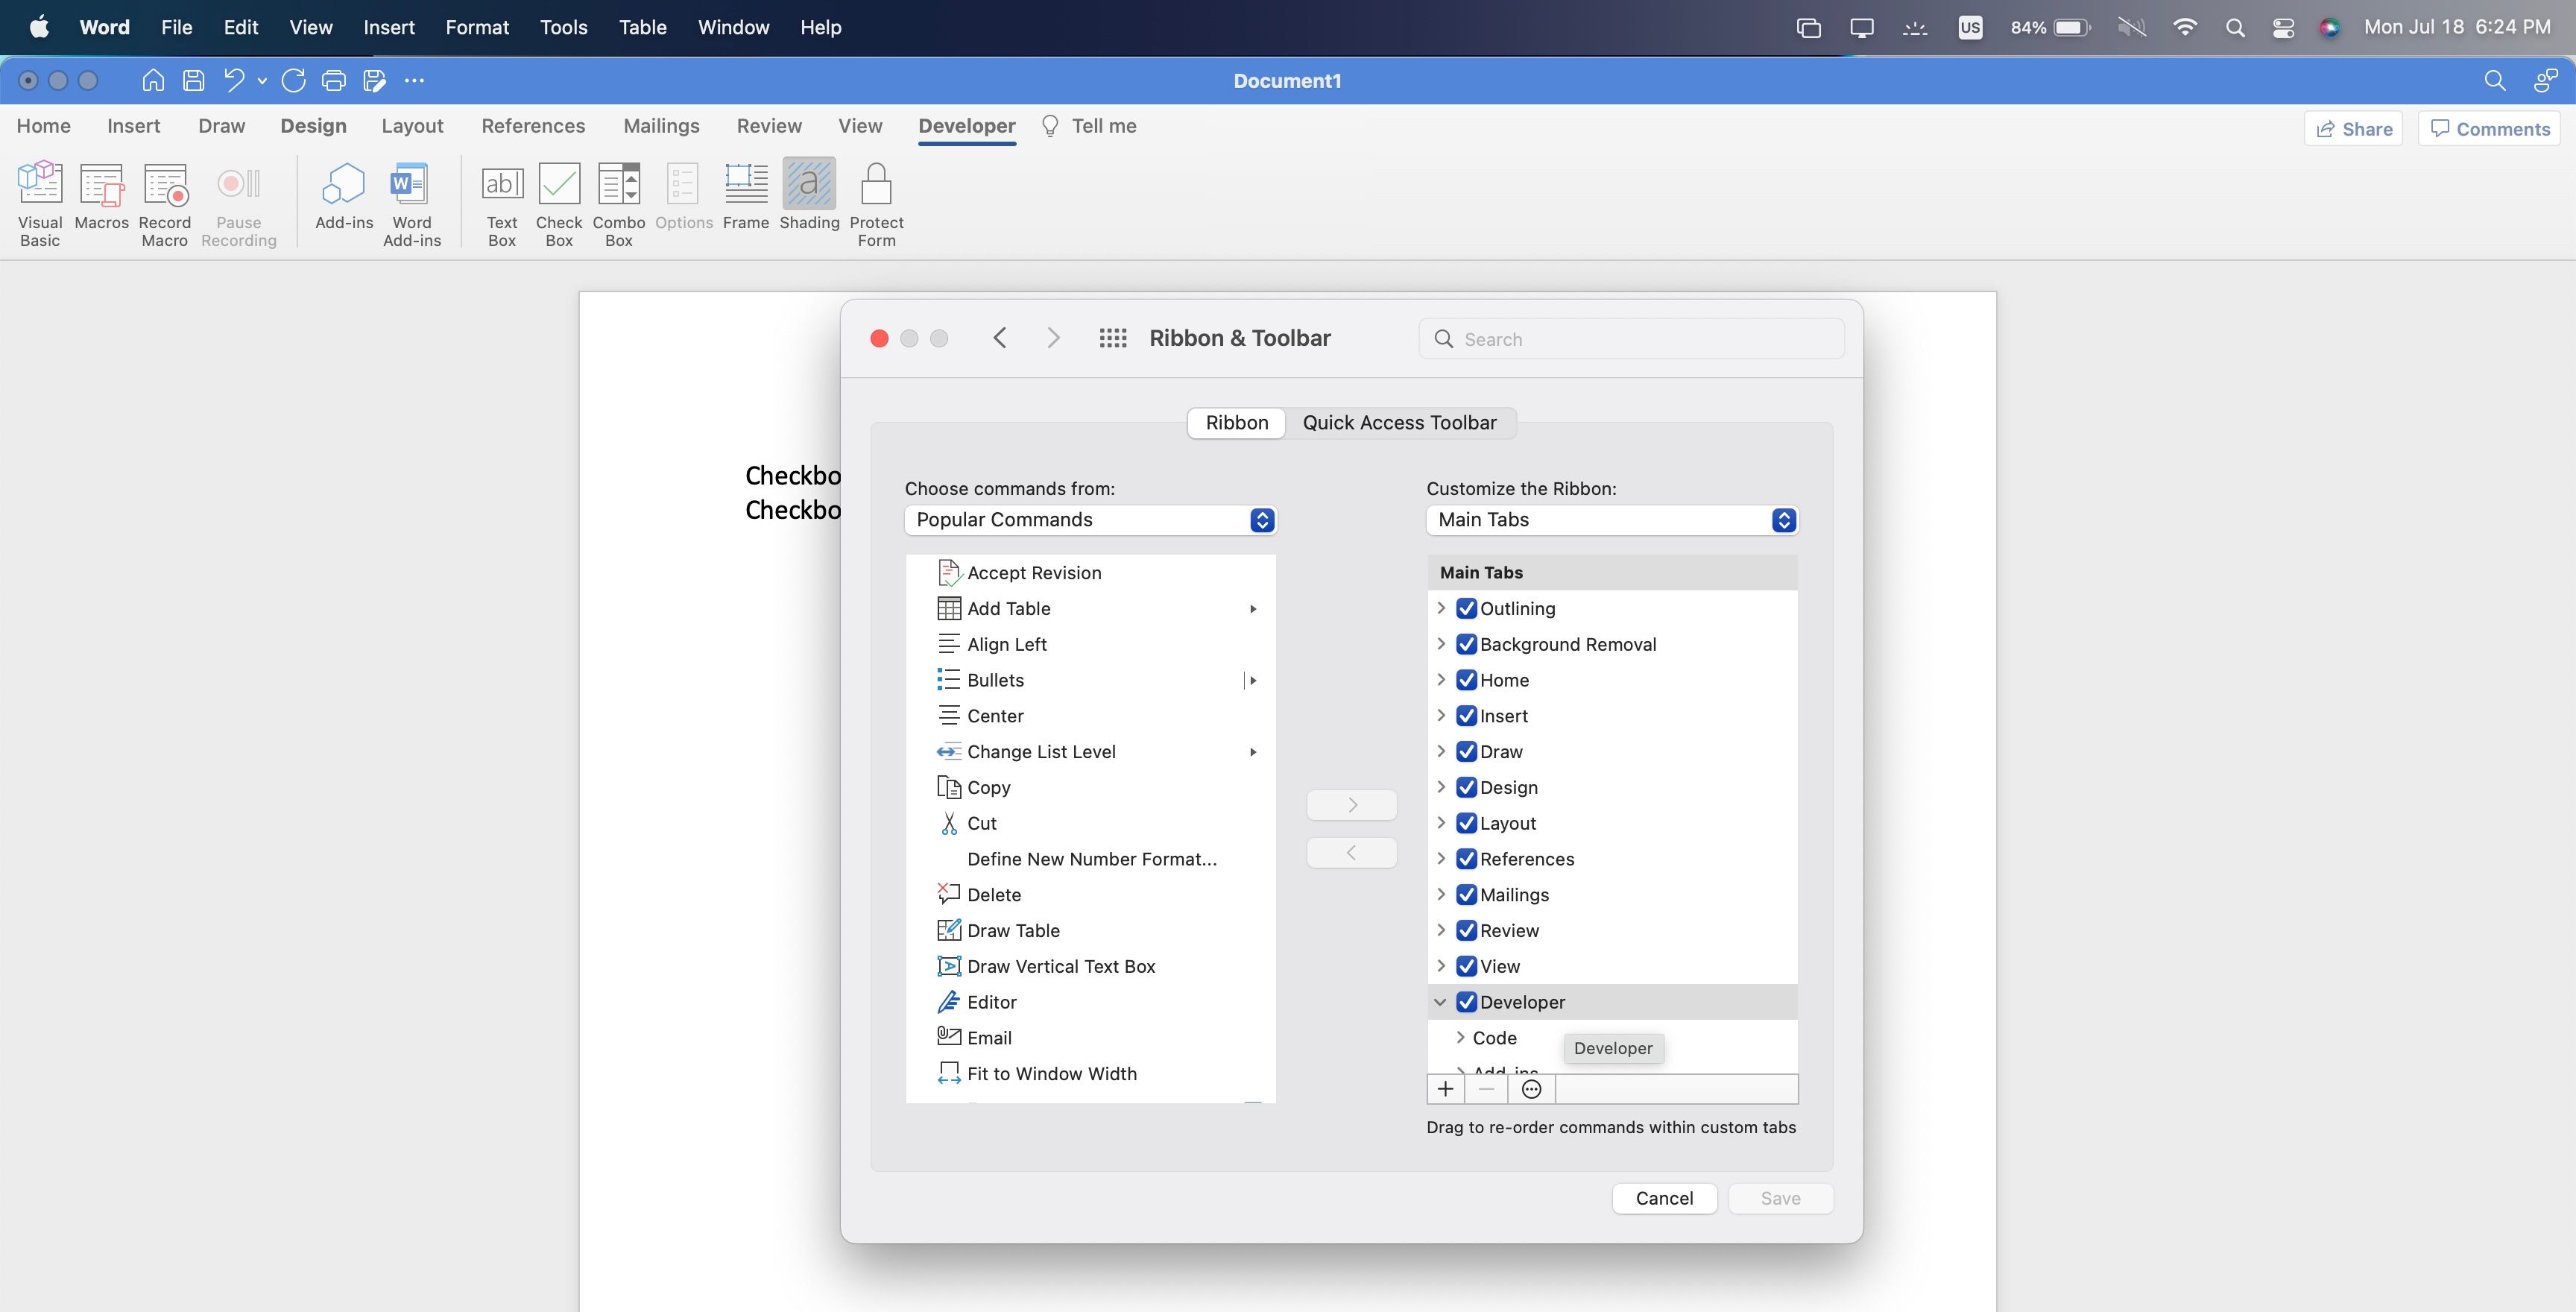Expand the Insert tab node
This screenshot has width=2576, height=1312.
pos(1441,715)
